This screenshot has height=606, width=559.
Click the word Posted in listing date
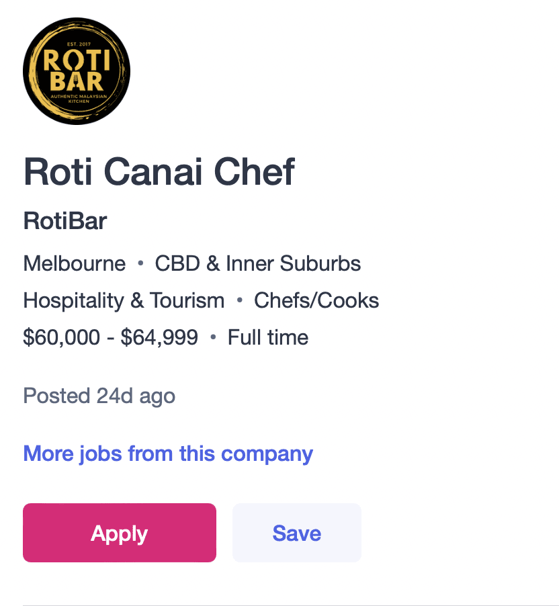tap(57, 396)
